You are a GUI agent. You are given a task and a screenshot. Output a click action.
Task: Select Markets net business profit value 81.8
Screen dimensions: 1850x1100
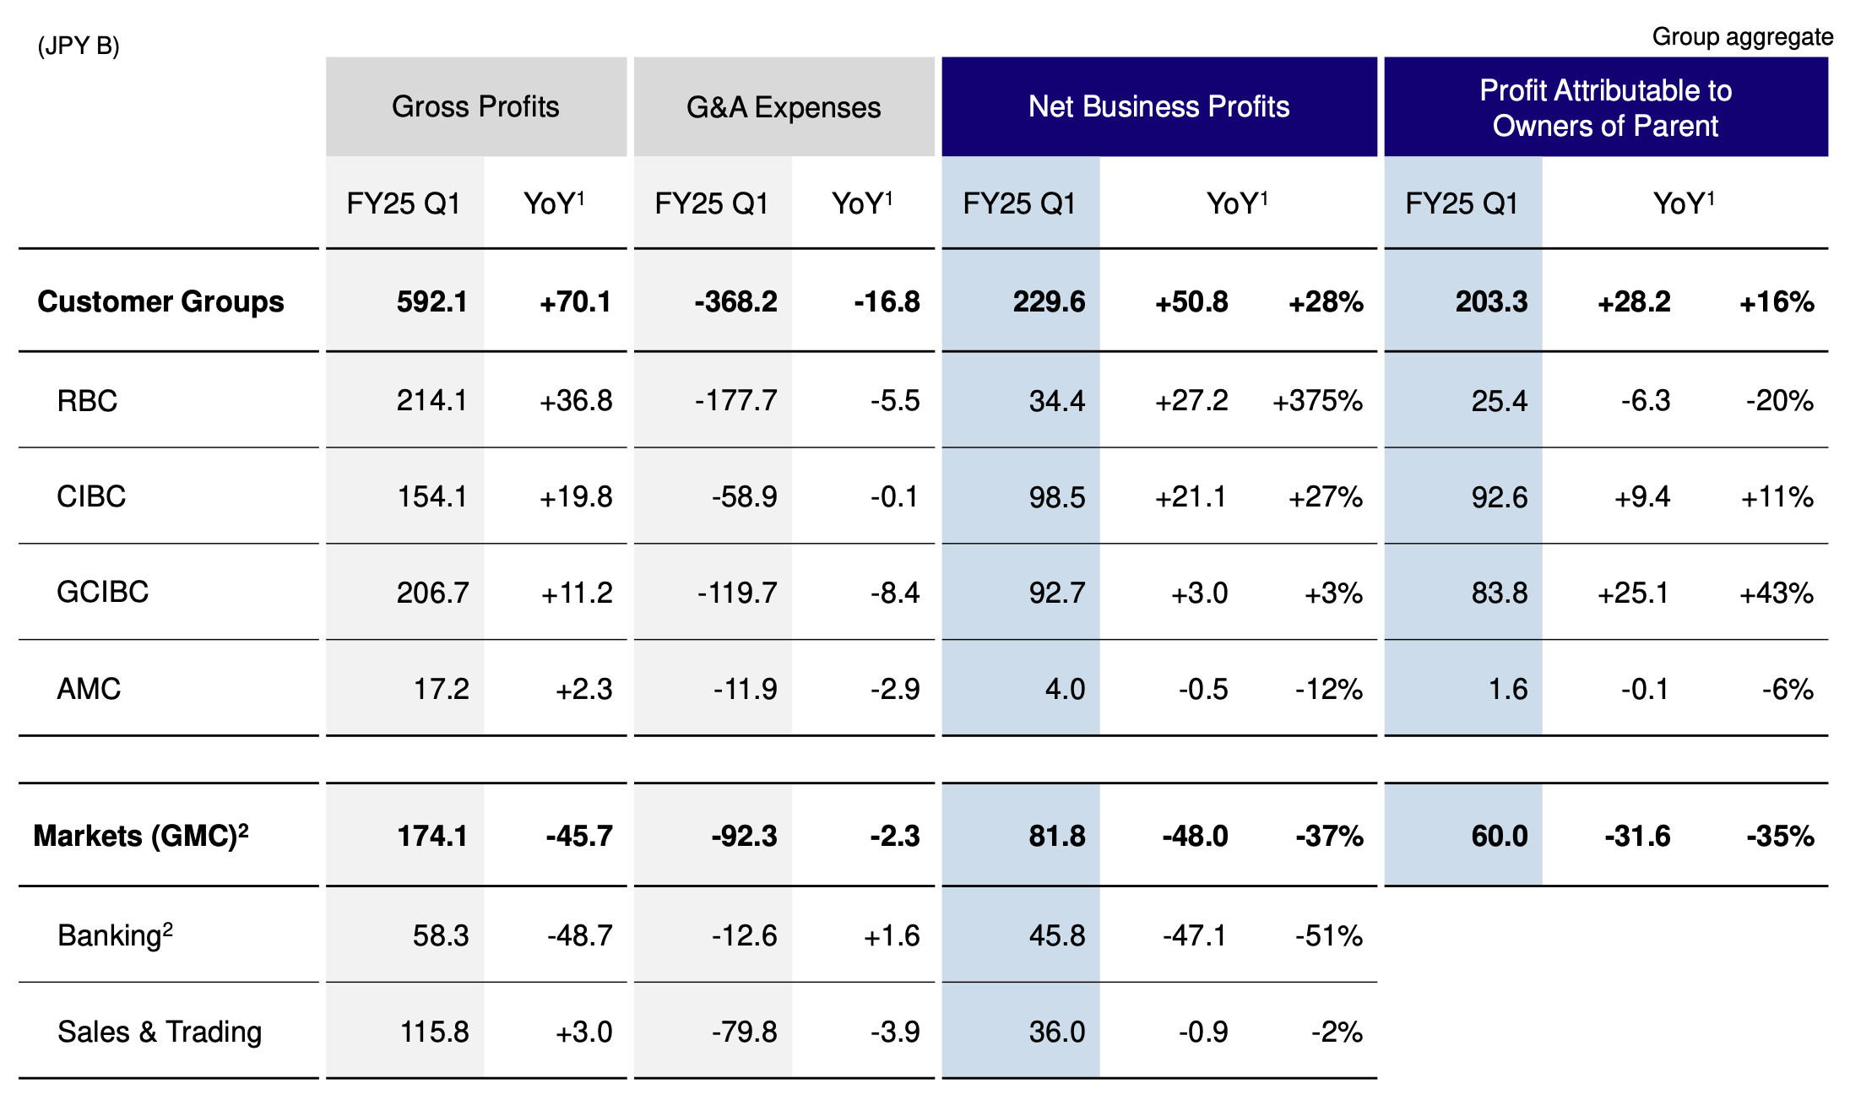click(x=1056, y=836)
